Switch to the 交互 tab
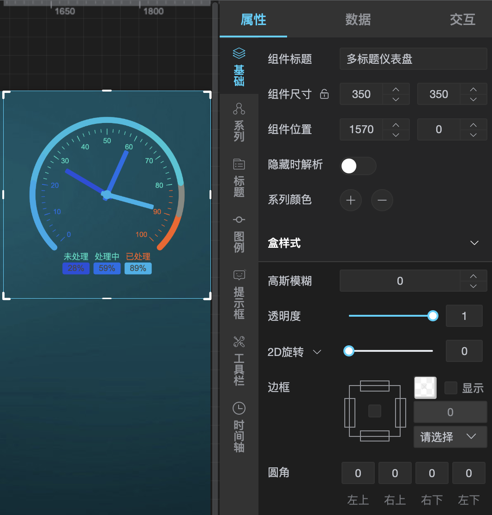The height and width of the screenshot is (515, 492). point(462,19)
